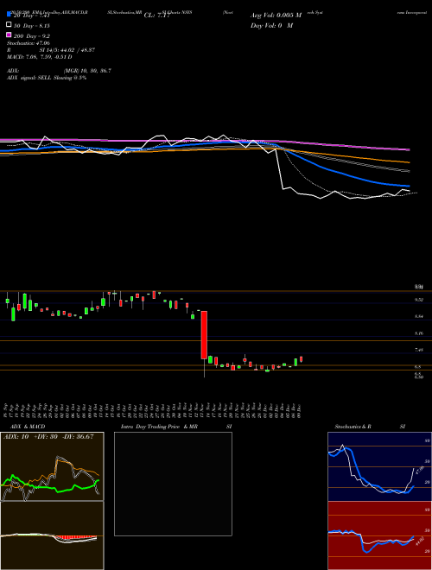This screenshot has width=432, height=570.
Task: Click the white 50 Day legend swatch
Action: click(9, 25)
